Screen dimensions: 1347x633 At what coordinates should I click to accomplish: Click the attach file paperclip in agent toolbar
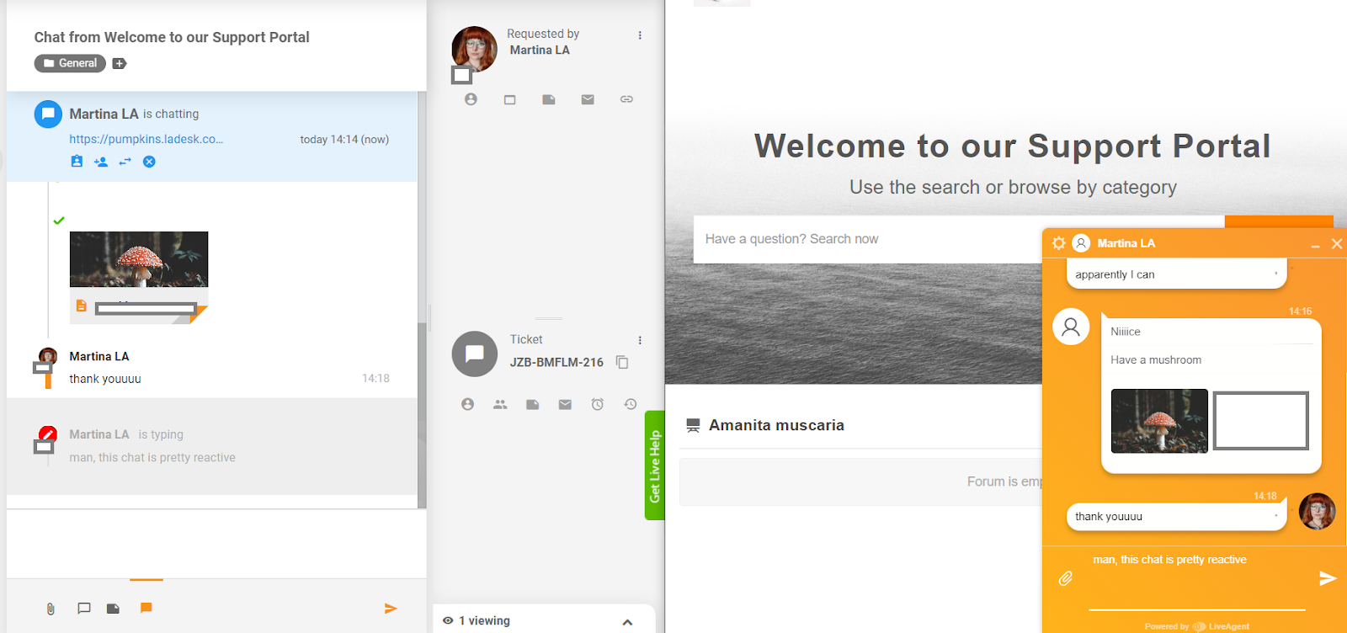click(51, 609)
